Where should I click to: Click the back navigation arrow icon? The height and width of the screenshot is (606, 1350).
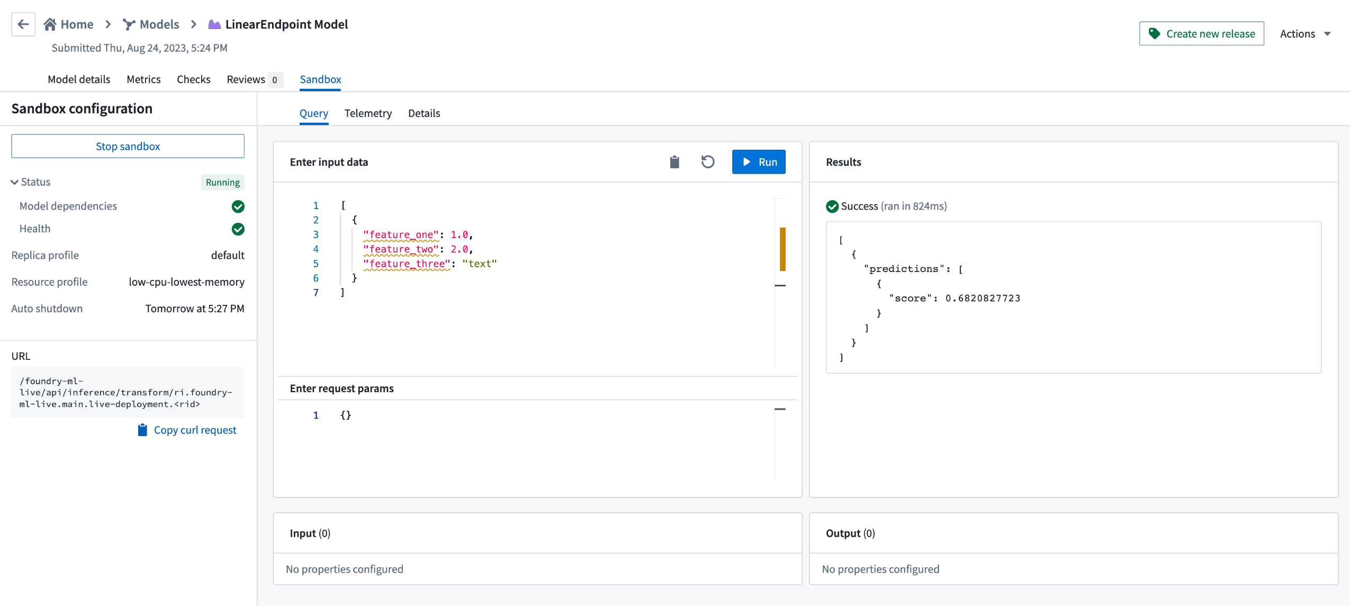[23, 23]
